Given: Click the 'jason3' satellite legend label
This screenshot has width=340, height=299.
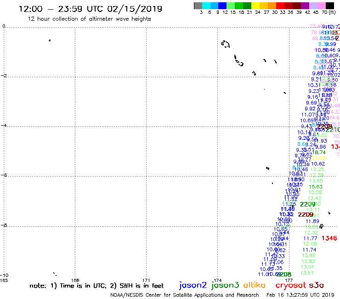Looking at the screenshot, I should point(225,285).
